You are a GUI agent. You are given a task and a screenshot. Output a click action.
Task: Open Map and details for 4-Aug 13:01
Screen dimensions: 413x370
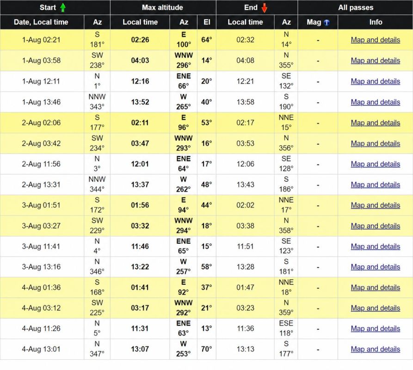376,349
